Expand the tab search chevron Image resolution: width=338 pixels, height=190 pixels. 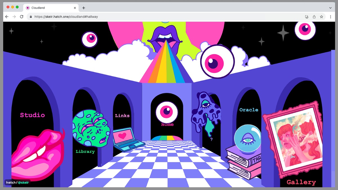(x=330, y=8)
